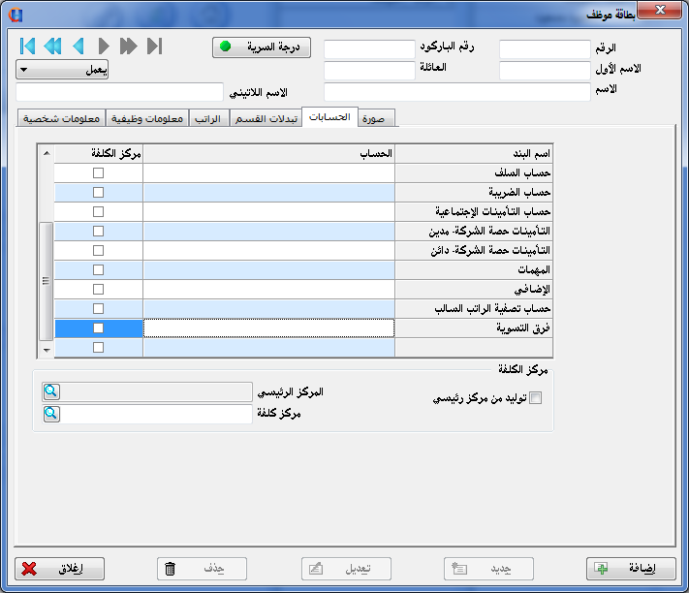Jump to the first employee record
Viewport: 689px width, 593px height.
27,46
